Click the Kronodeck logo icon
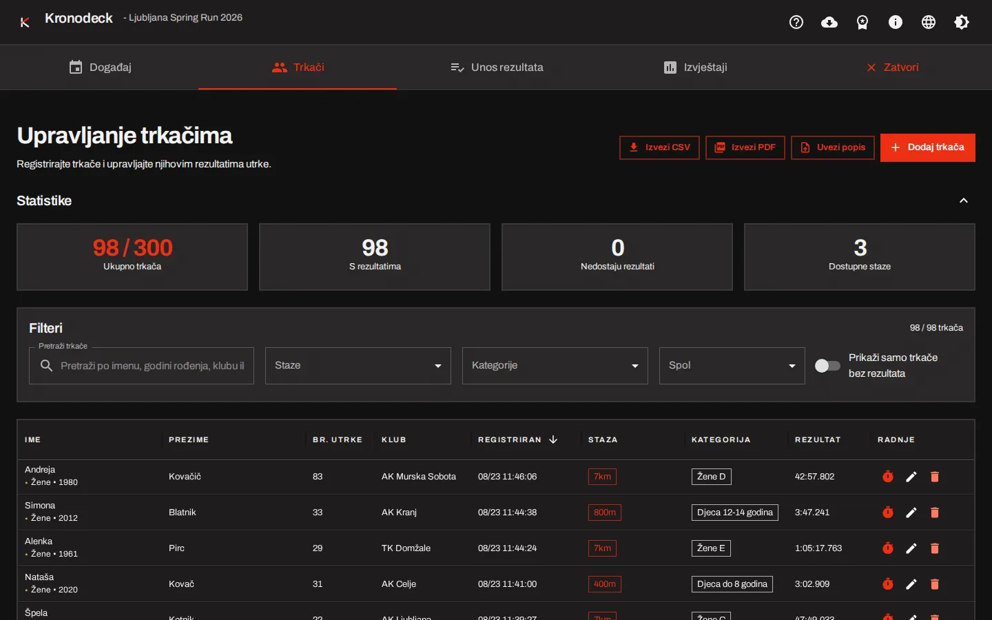992x620 pixels. (x=25, y=22)
